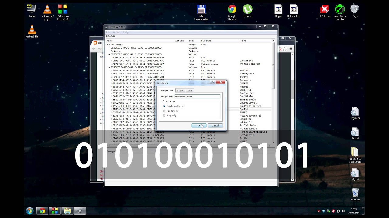The width and height of the screenshot is (389, 218).
Task: Select the lng.ini file icon
Action: 355,134
